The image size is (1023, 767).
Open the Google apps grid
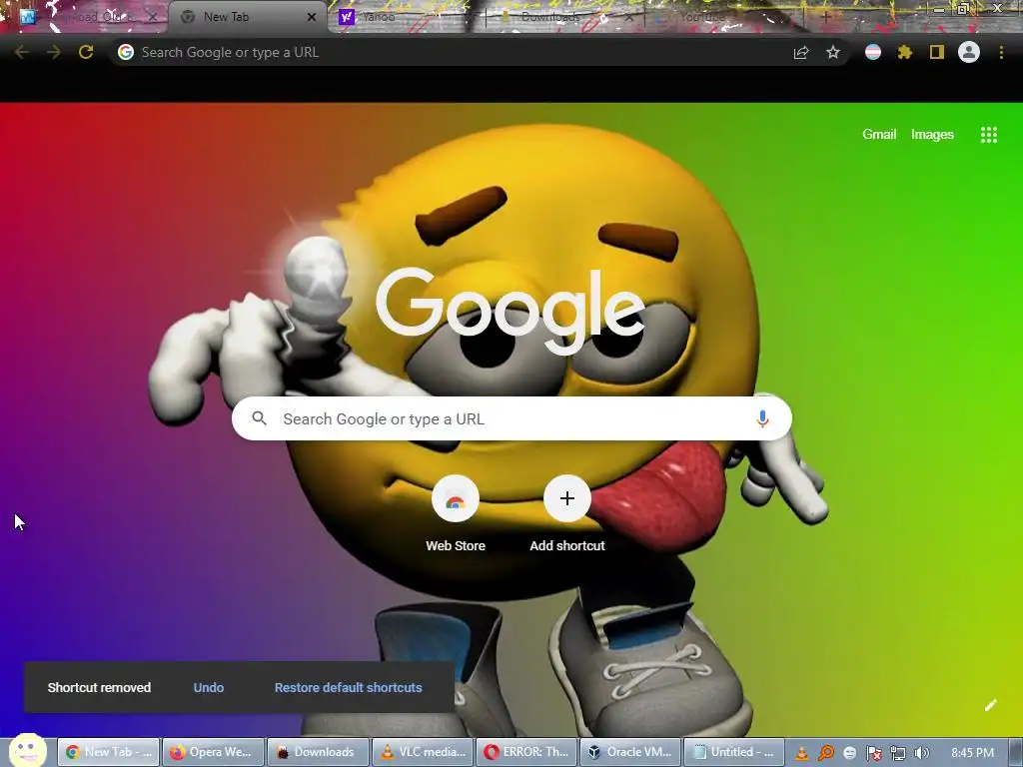pos(989,135)
